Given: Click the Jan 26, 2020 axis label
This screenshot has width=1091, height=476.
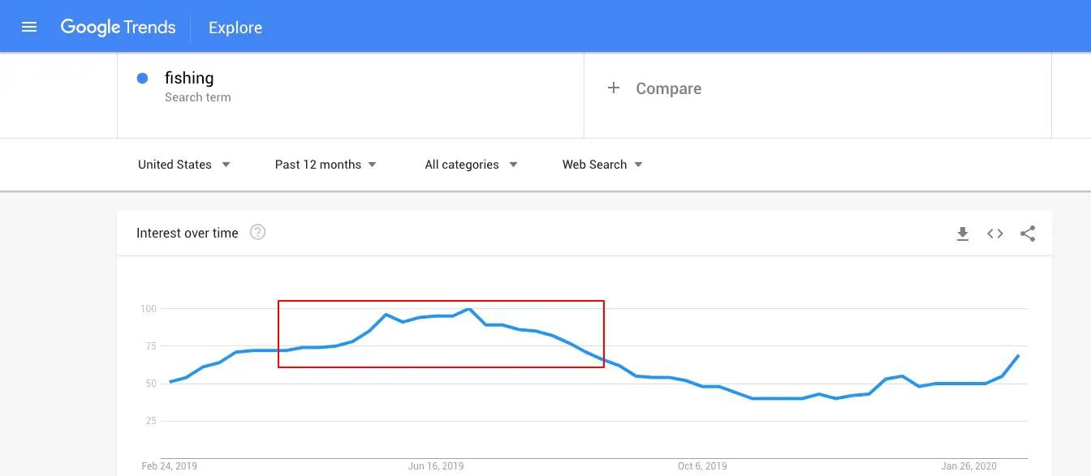Looking at the screenshot, I should 969,466.
